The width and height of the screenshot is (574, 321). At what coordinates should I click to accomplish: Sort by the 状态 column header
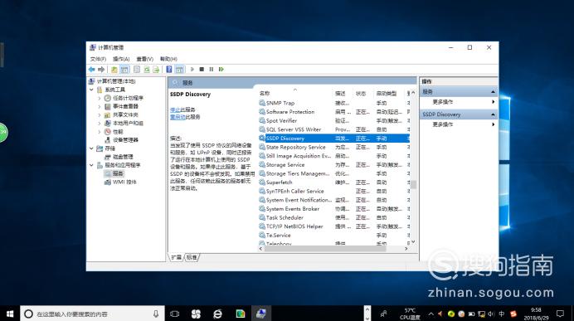361,94
